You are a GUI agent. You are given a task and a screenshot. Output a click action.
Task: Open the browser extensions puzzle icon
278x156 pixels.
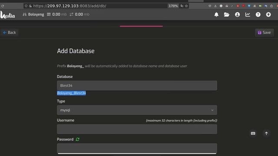tap(271, 6)
